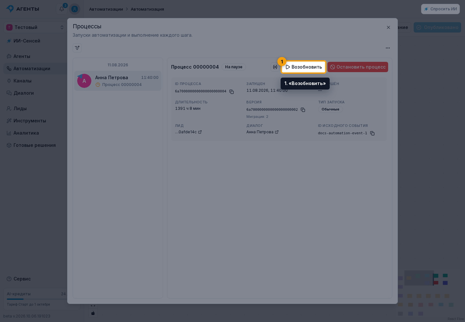Select the Анна Петрова process entry
Image resolution: width=465 pixels, height=322 pixels.
pos(118,81)
